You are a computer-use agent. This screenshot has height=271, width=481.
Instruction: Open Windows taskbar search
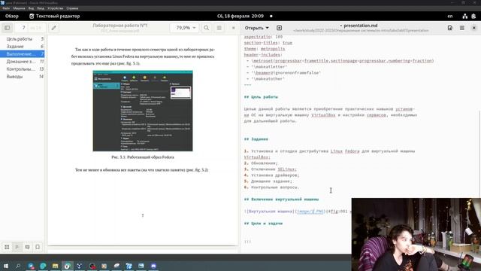point(18,266)
